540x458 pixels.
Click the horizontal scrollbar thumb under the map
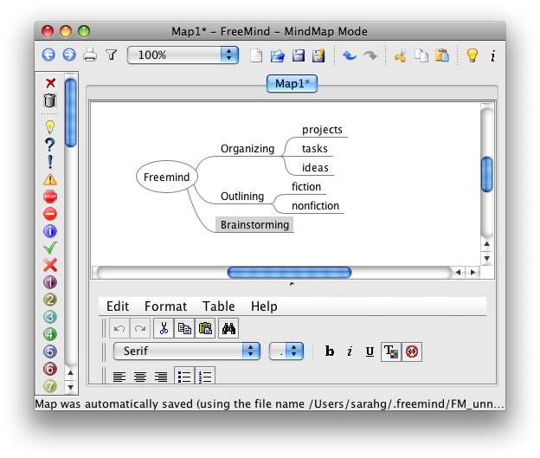pos(289,272)
